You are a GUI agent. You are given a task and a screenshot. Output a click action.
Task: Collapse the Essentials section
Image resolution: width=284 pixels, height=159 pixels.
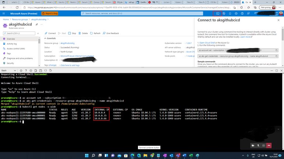[50, 38]
